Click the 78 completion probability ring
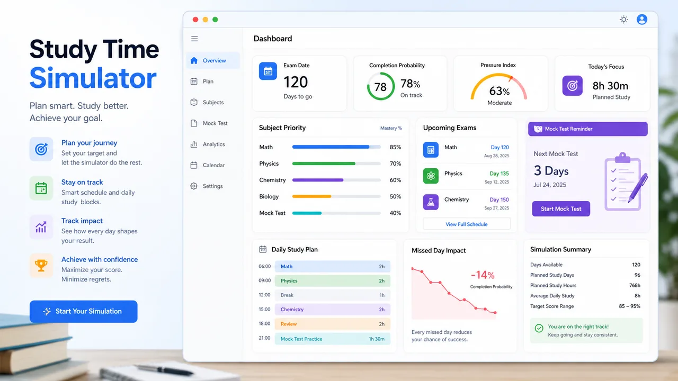Screen dimensions: 678x381 coord(380,87)
